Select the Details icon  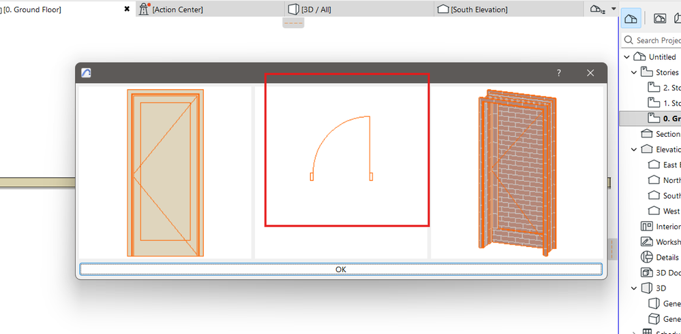coord(647,257)
